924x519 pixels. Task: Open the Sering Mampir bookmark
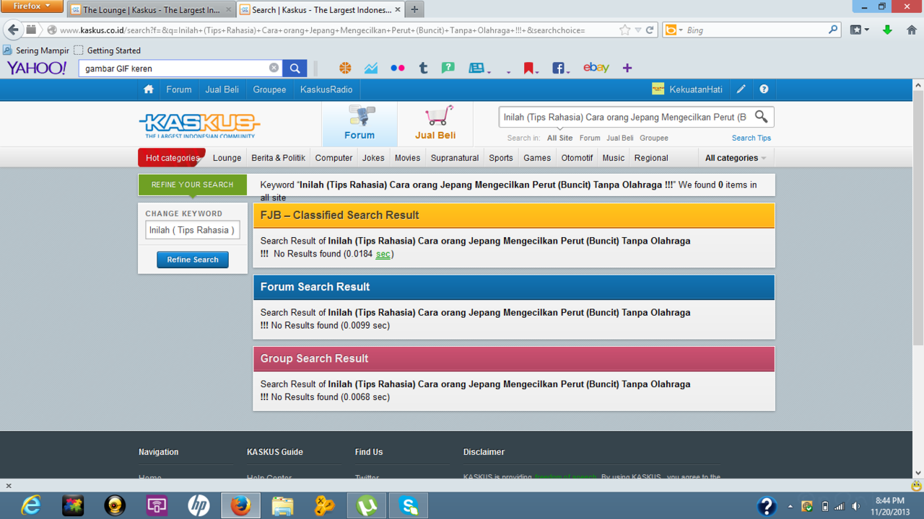tap(36, 50)
